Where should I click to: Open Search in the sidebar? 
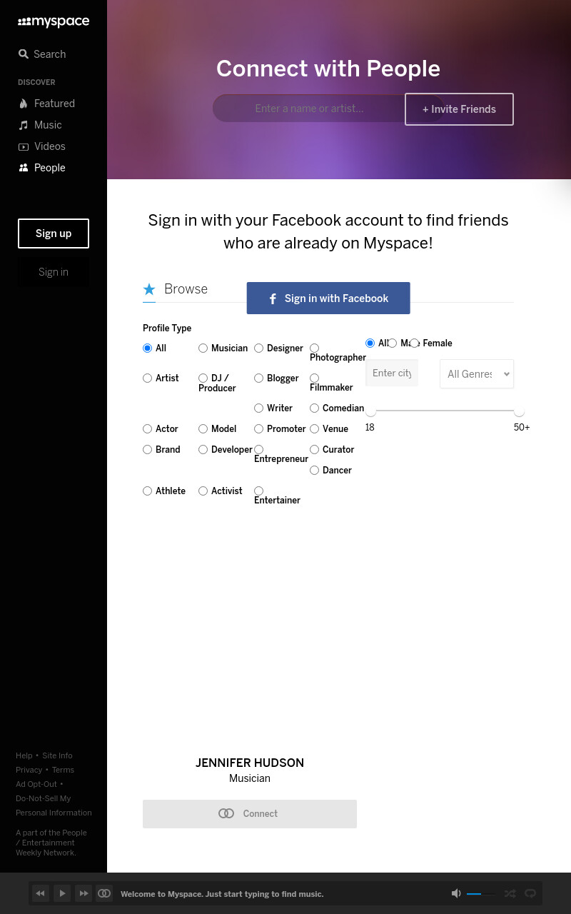tap(42, 54)
